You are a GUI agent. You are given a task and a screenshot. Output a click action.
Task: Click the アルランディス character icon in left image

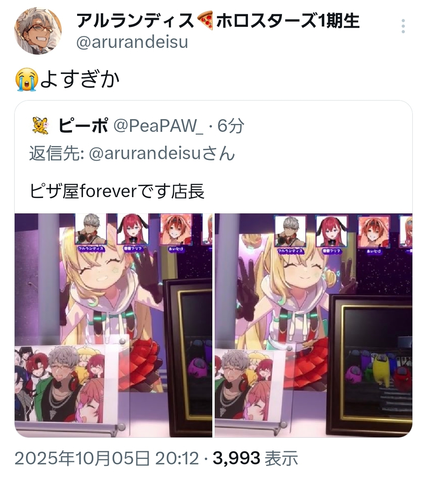[91, 233]
